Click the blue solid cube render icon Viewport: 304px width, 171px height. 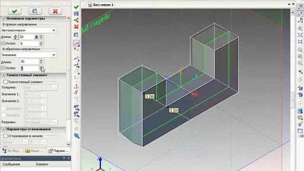click(x=300, y=111)
